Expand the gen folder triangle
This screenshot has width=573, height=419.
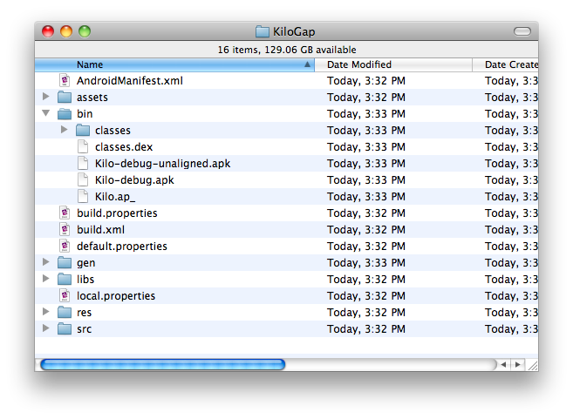tap(46, 262)
